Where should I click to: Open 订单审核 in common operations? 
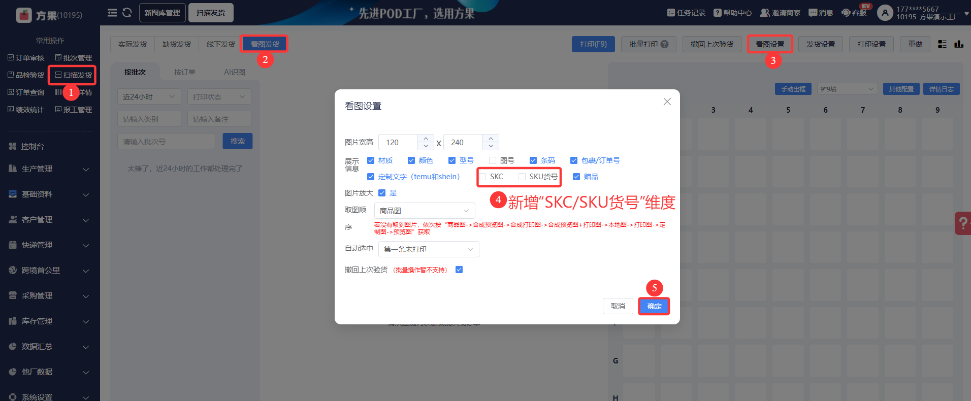(x=26, y=58)
